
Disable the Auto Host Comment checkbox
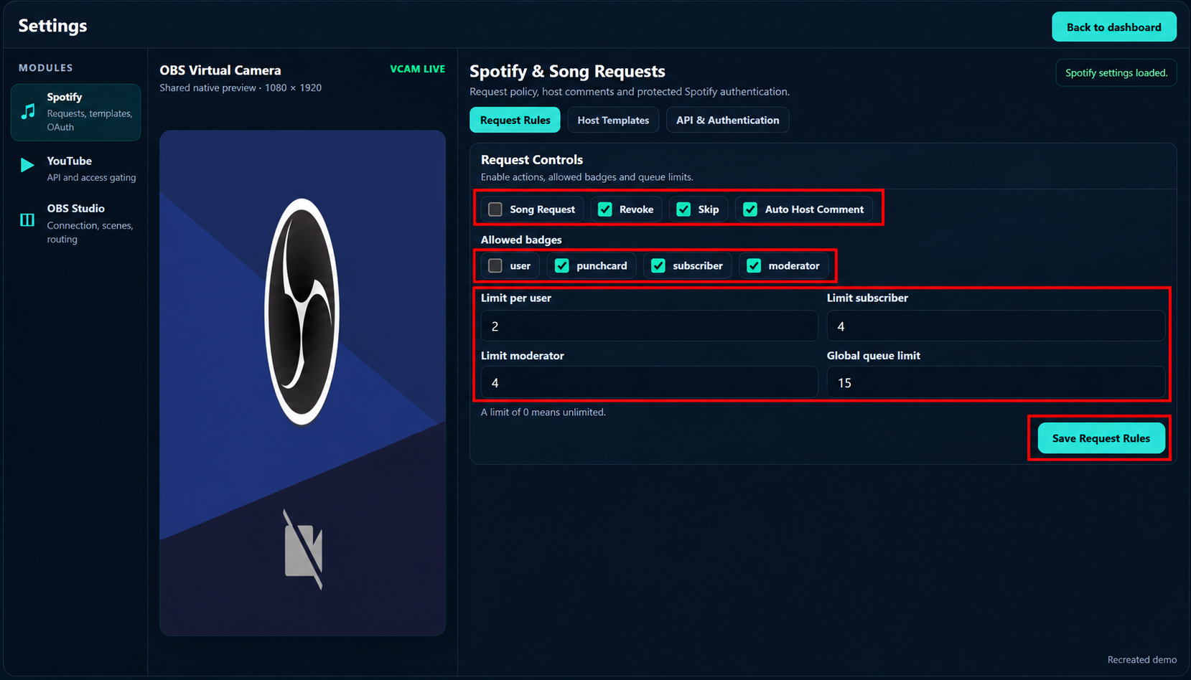pyautogui.click(x=750, y=209)
